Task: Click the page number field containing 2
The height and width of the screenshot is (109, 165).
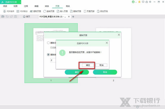Action: coord(53,60)
